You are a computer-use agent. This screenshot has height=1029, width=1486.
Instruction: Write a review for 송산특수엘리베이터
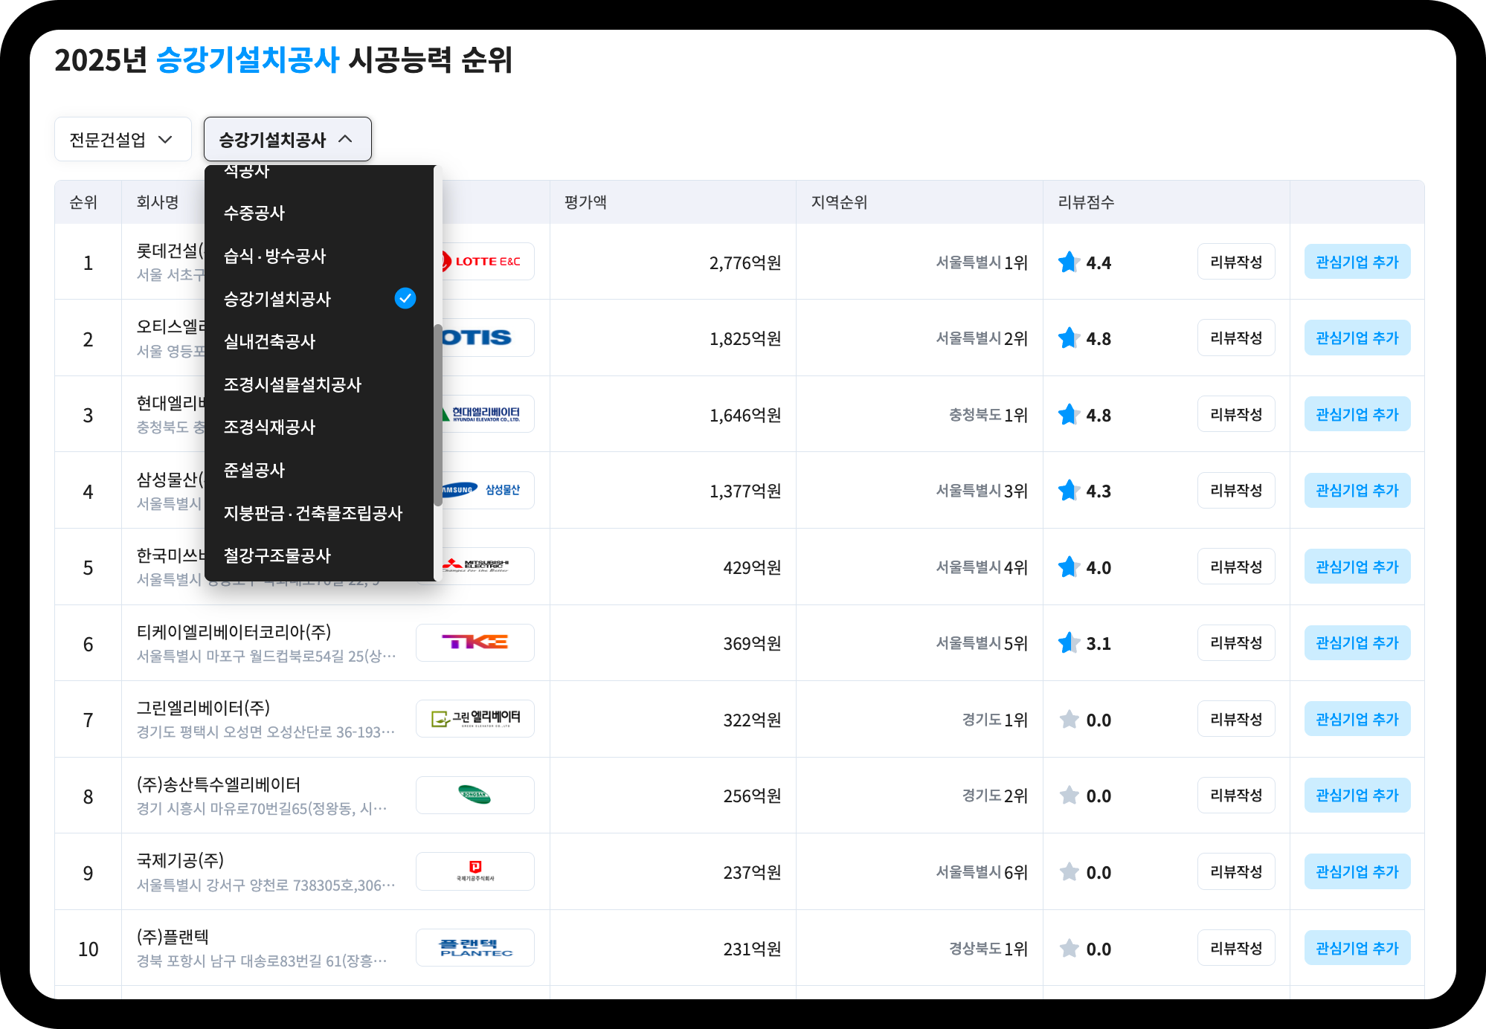pos(1236,795)
